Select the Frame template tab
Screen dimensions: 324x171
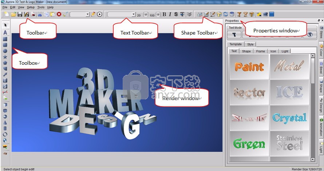[x=260, y=51]
